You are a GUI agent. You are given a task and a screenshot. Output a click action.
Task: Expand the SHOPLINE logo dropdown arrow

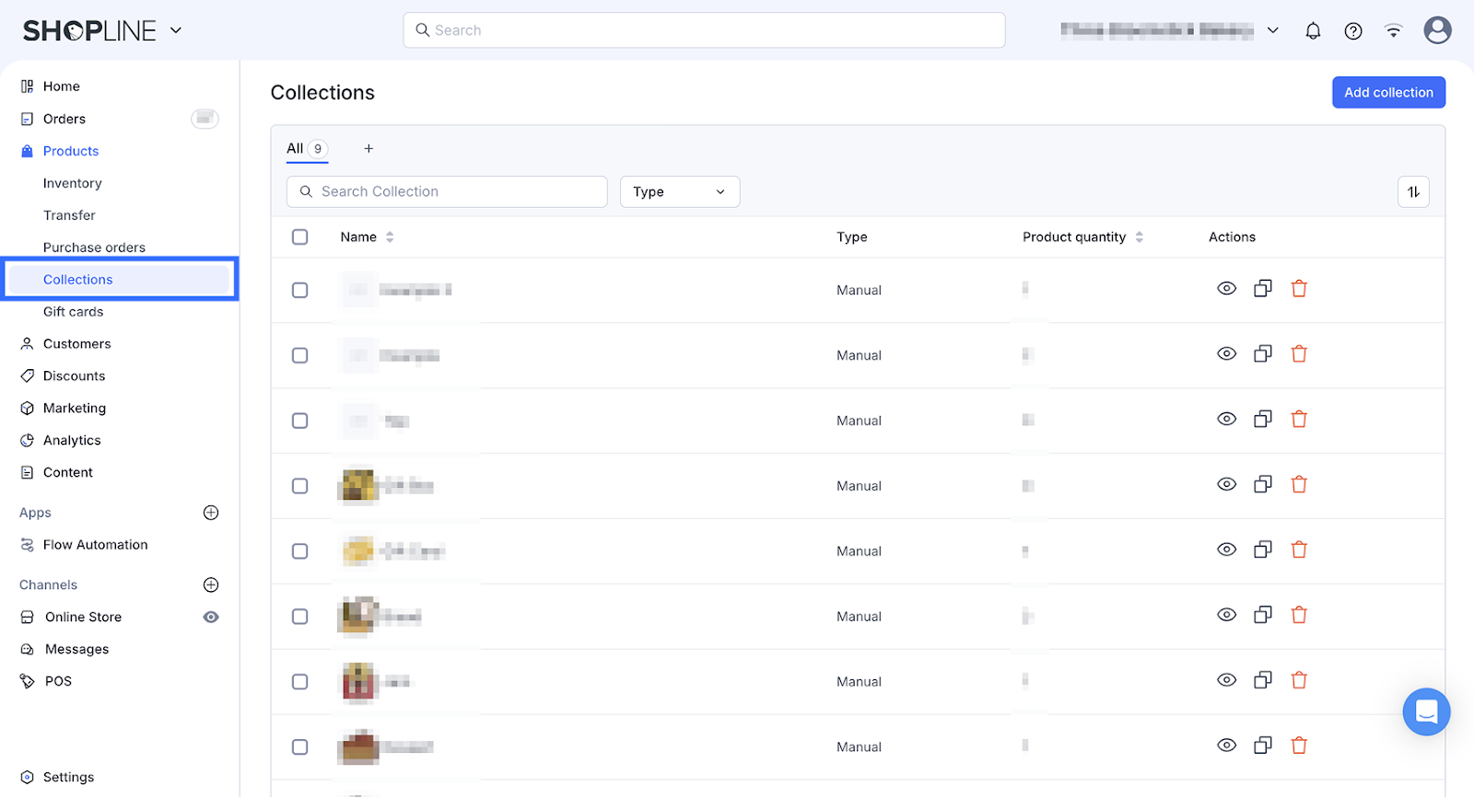176,30
